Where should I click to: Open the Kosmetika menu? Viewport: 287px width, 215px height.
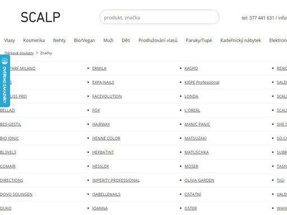click(x=34, y=40)
